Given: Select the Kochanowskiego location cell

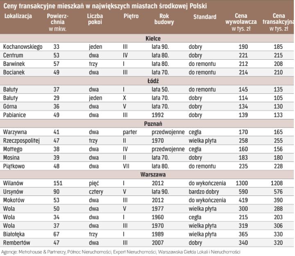Looking at the screenshot, I should click(23, 47).
